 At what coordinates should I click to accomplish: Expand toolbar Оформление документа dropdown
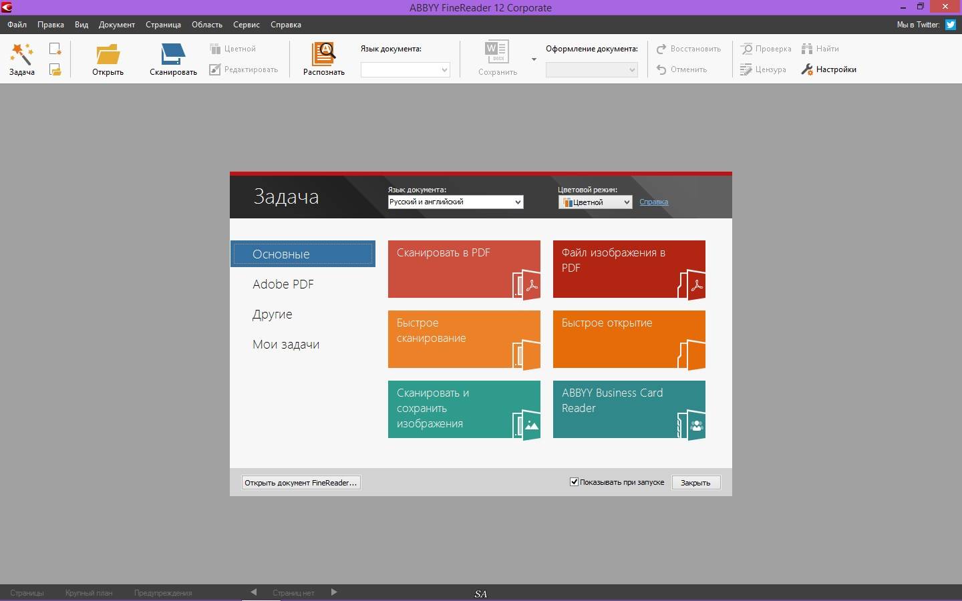click(592, 69)
